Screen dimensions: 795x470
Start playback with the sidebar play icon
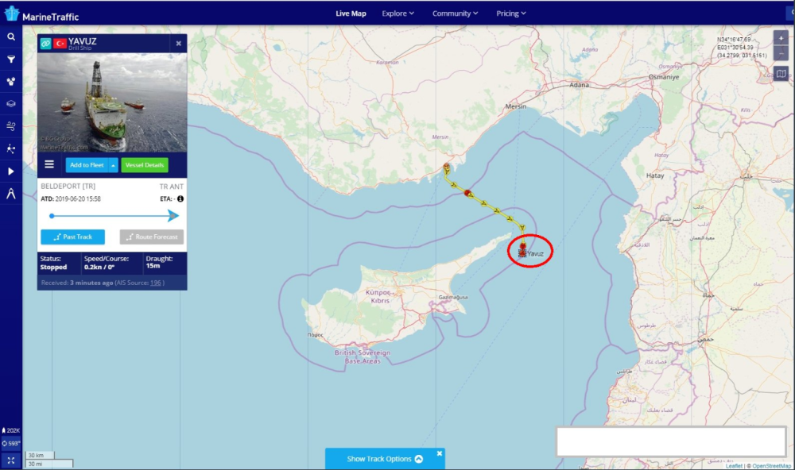coord(11,171)
